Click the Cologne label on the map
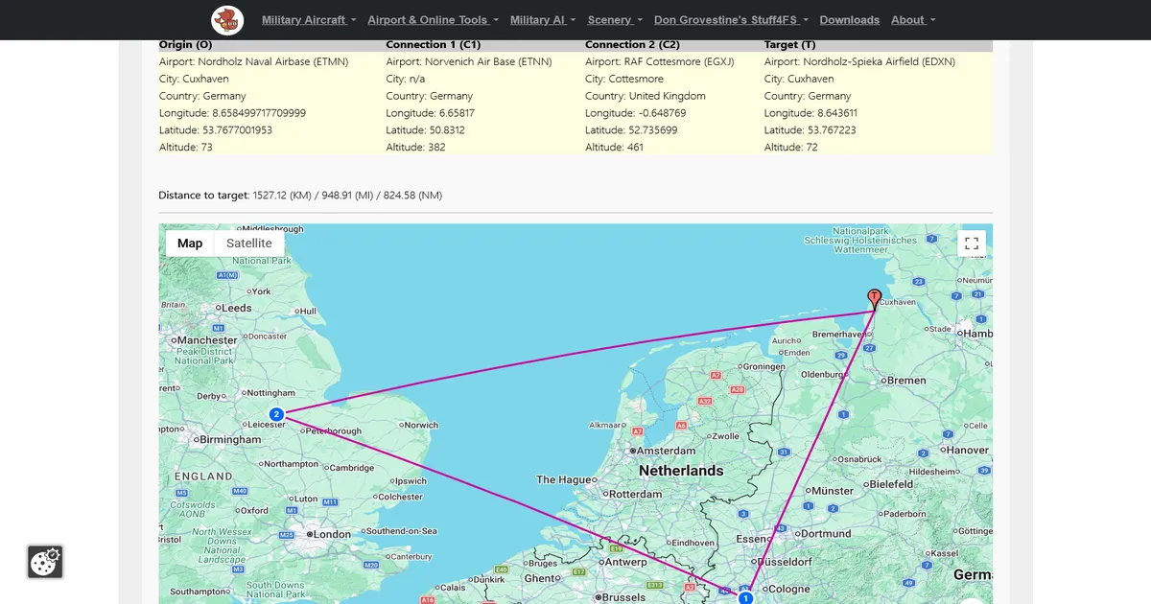This screenshot has height=604, width=1151. [789, 590]
